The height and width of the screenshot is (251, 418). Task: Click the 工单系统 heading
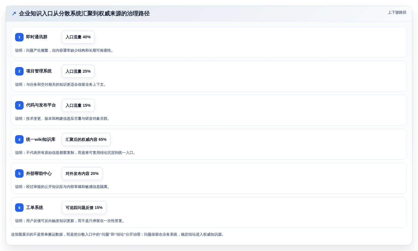35,208
